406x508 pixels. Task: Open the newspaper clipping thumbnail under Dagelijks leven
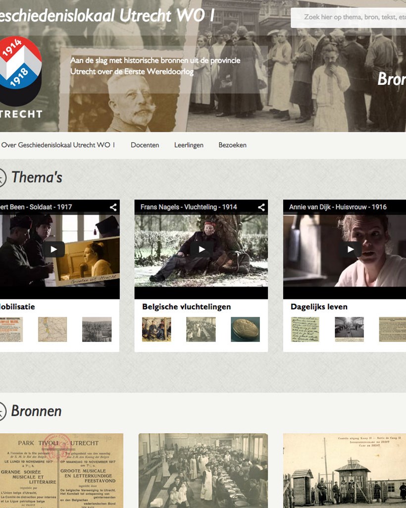[x=393, y=329]
